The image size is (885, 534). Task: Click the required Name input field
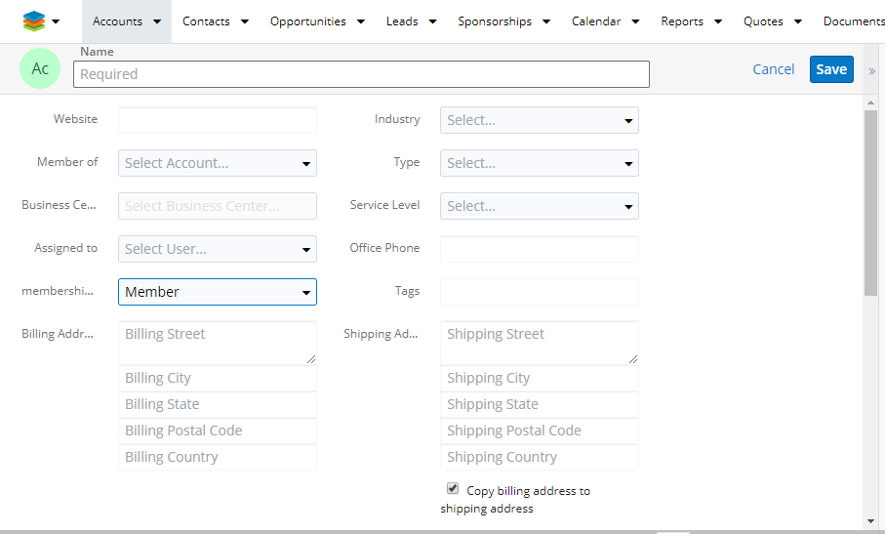click(361, 74)
